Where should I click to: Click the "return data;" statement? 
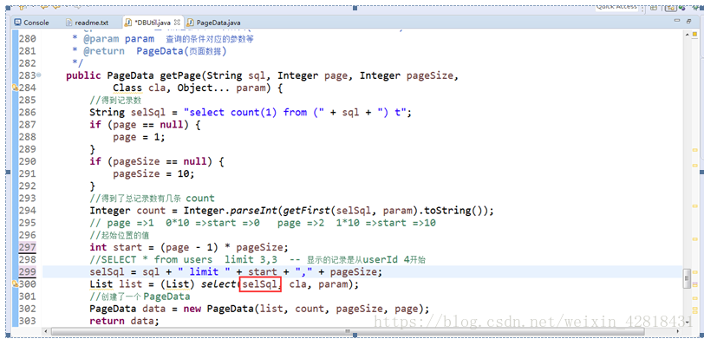point(124,321)
